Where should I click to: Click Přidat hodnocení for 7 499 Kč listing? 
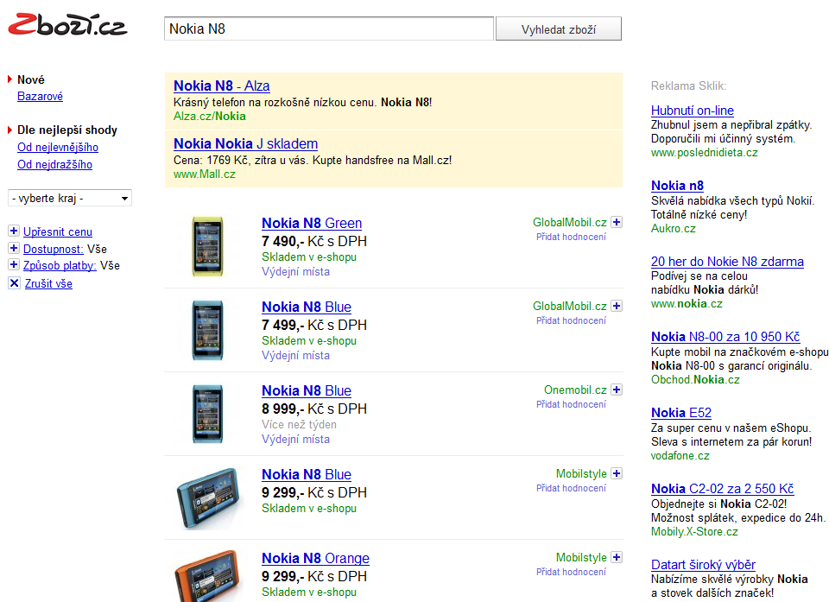[571, 320]
